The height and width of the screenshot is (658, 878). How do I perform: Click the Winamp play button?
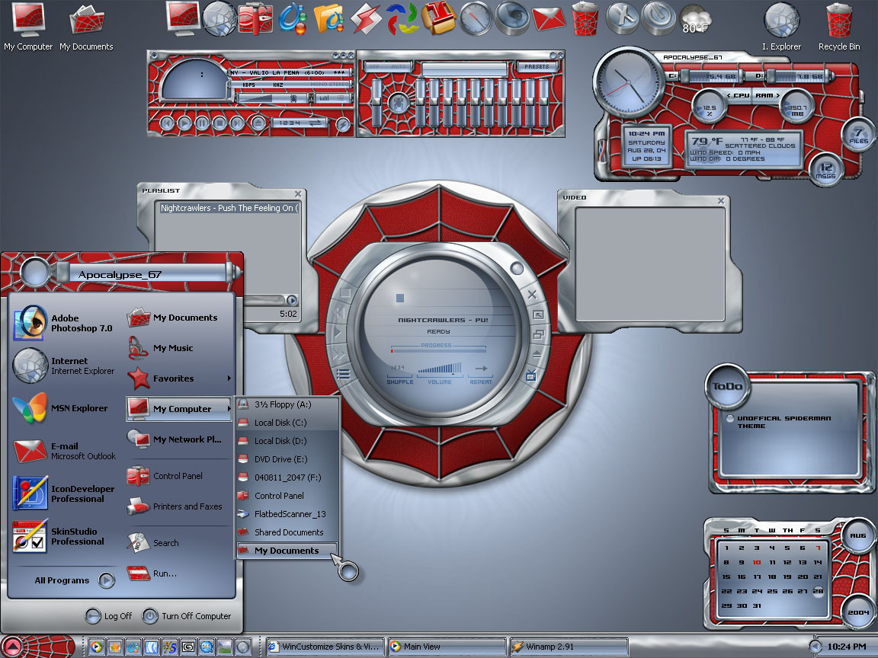tap(184, 123)
